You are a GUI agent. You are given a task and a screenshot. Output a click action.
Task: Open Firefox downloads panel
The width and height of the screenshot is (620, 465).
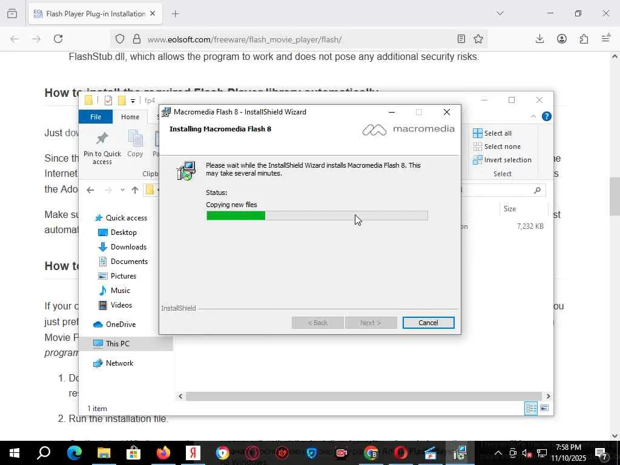tap(539, 39)
